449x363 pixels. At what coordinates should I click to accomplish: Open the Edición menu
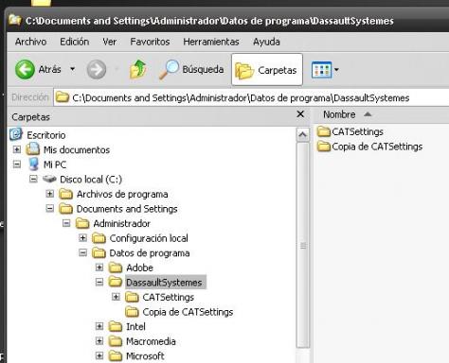pyautogui.click(x=75, y=42)
